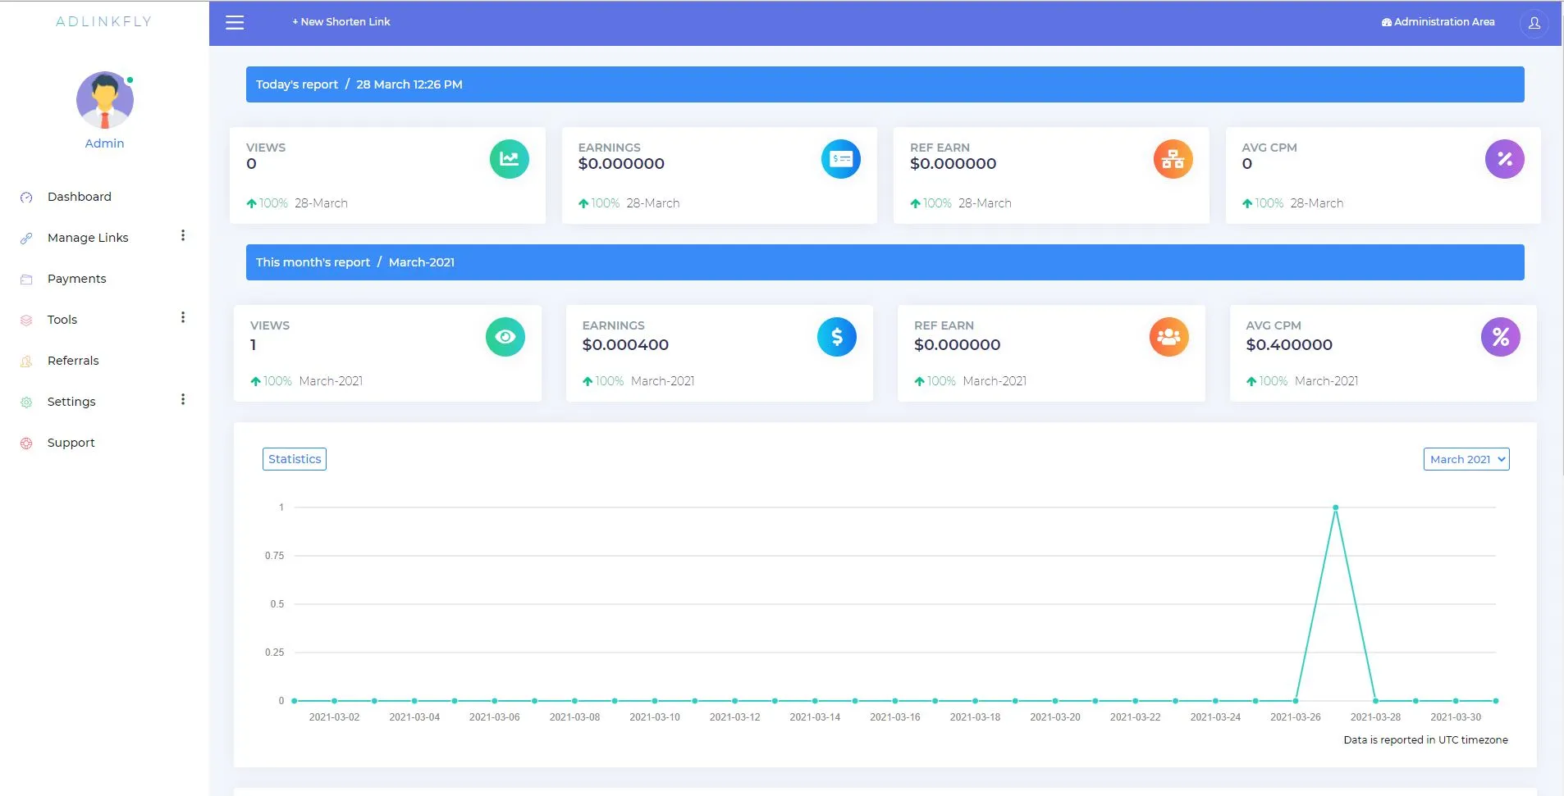This screenshot has height=796, width=1564.
Task: Click the New Shorten Link button
Action: click(x=341, y=22)
